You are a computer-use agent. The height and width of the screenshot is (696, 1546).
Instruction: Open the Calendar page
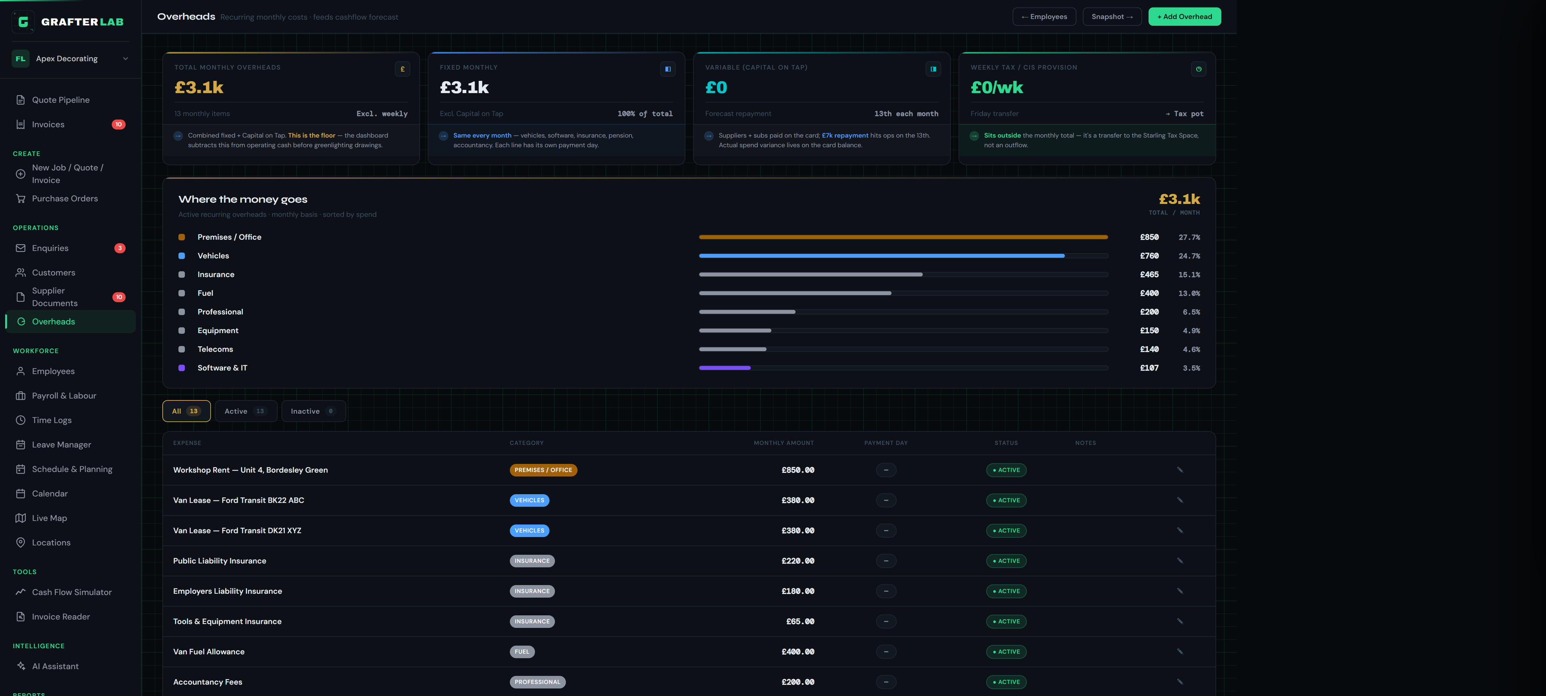click(x=71, y=494)
